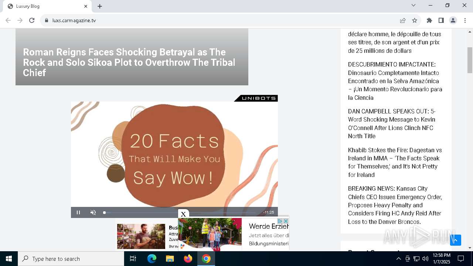Close the Luxury Blog tab
This screenshot has height=266, width=473.
coord(86,6)
